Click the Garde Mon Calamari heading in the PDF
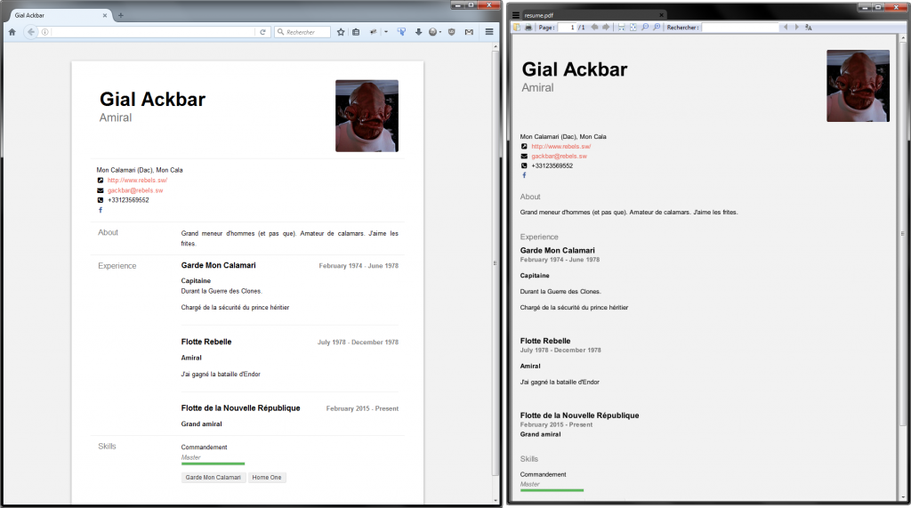Screen dimensions: 911x508 point(557,250)
